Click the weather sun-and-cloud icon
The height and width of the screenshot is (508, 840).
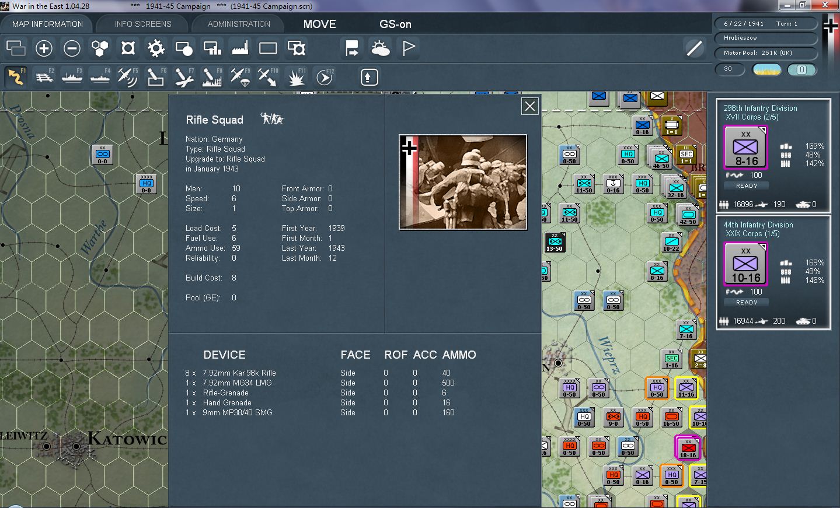(380, 48)
